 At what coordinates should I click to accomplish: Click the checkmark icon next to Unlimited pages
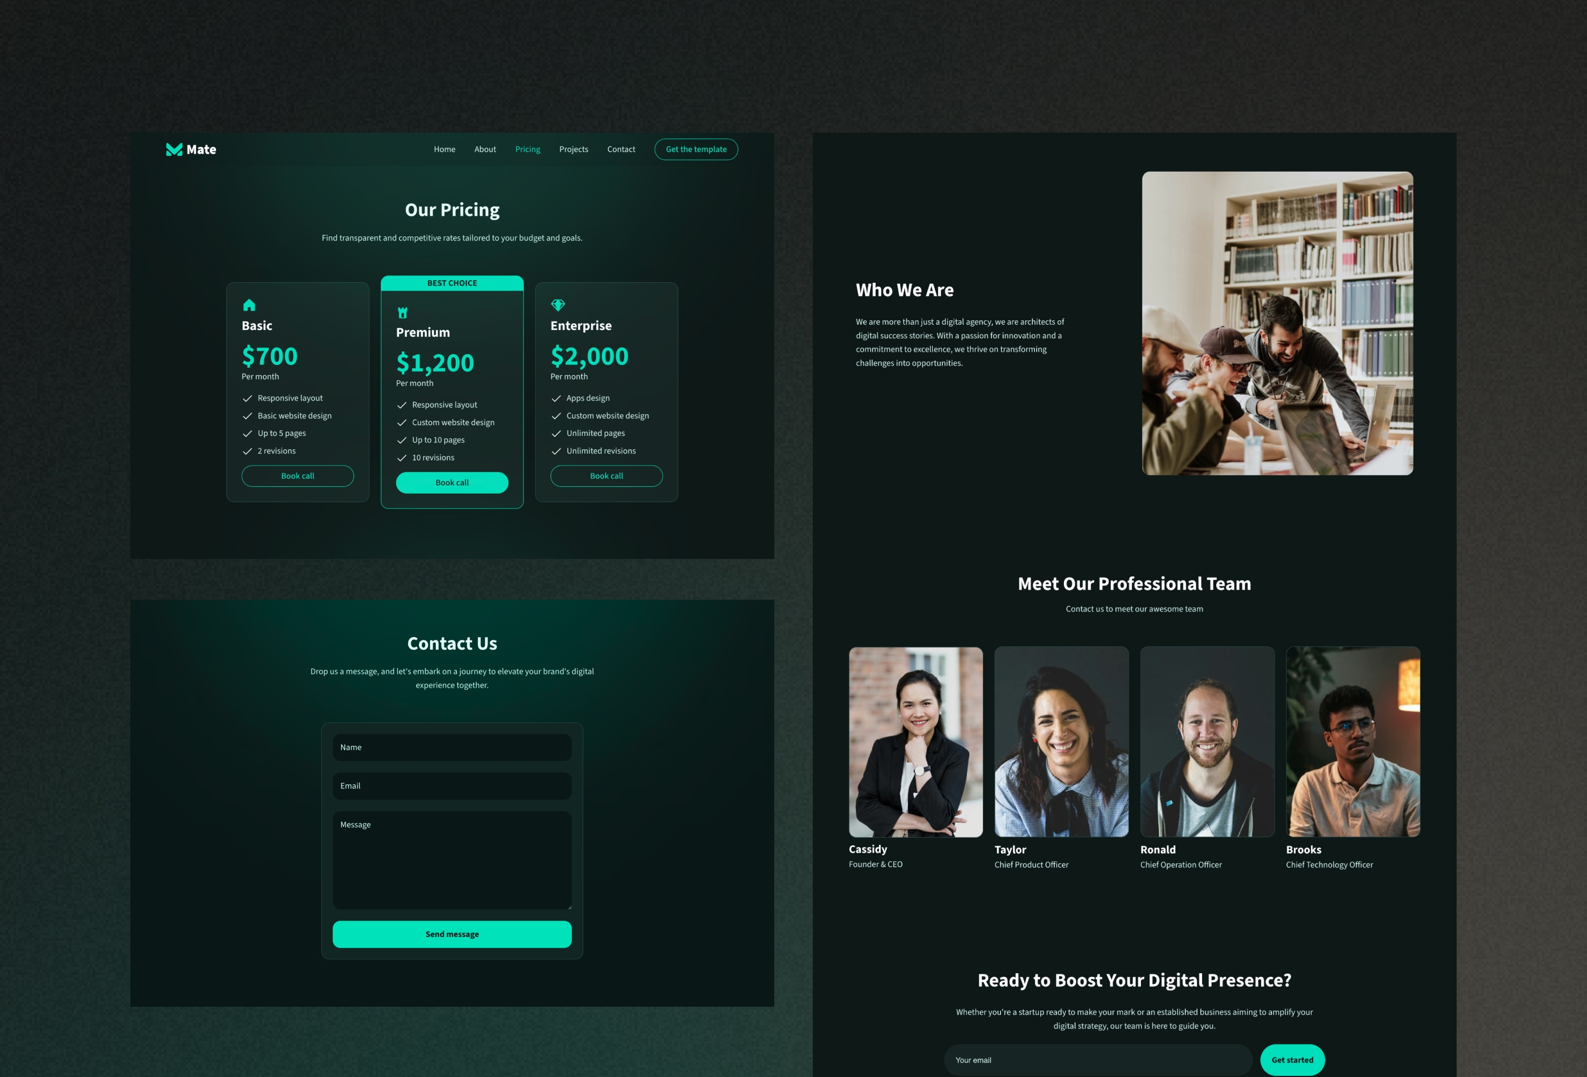555,433
